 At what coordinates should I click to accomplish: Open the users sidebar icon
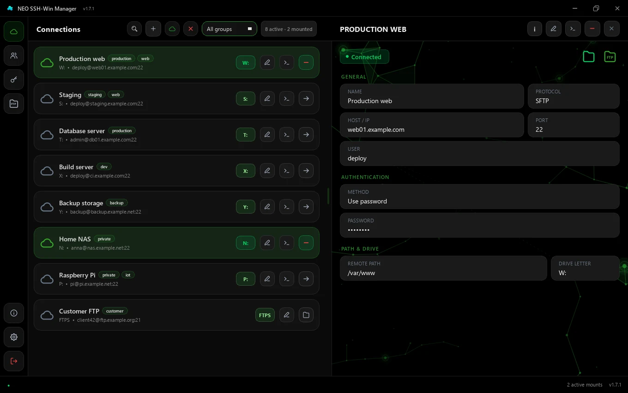[14, 55]
